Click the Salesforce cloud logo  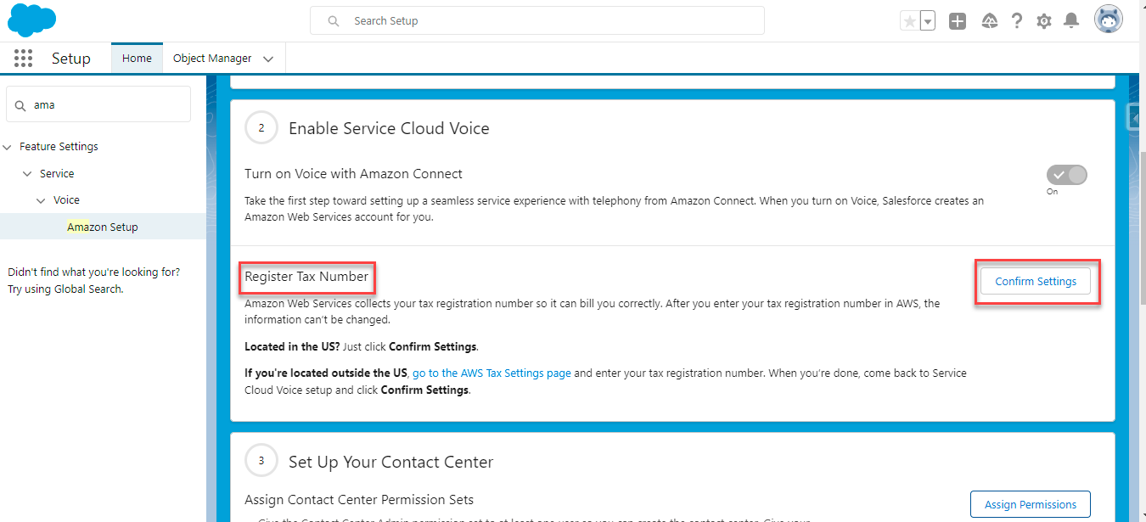[31, 20]
